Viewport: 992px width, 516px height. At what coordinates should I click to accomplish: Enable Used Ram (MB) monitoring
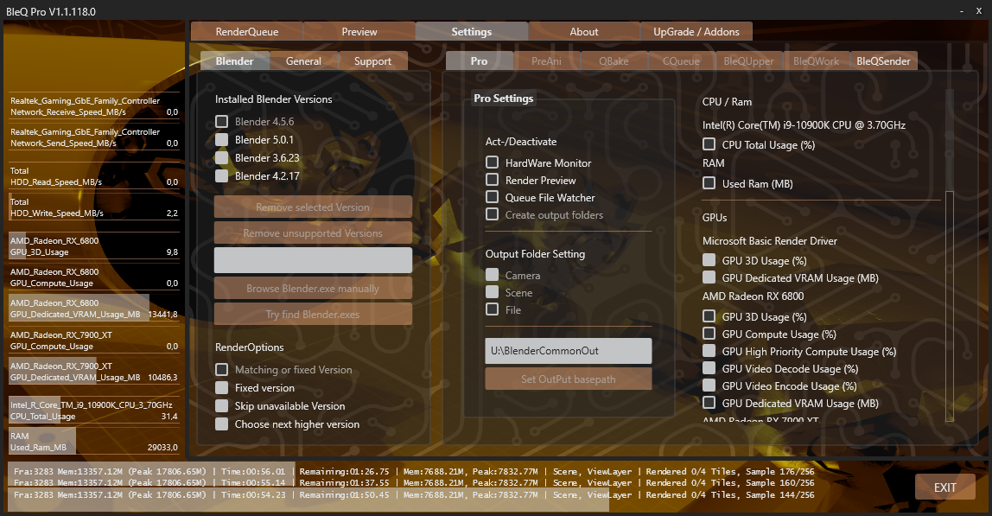click(709, 183)
